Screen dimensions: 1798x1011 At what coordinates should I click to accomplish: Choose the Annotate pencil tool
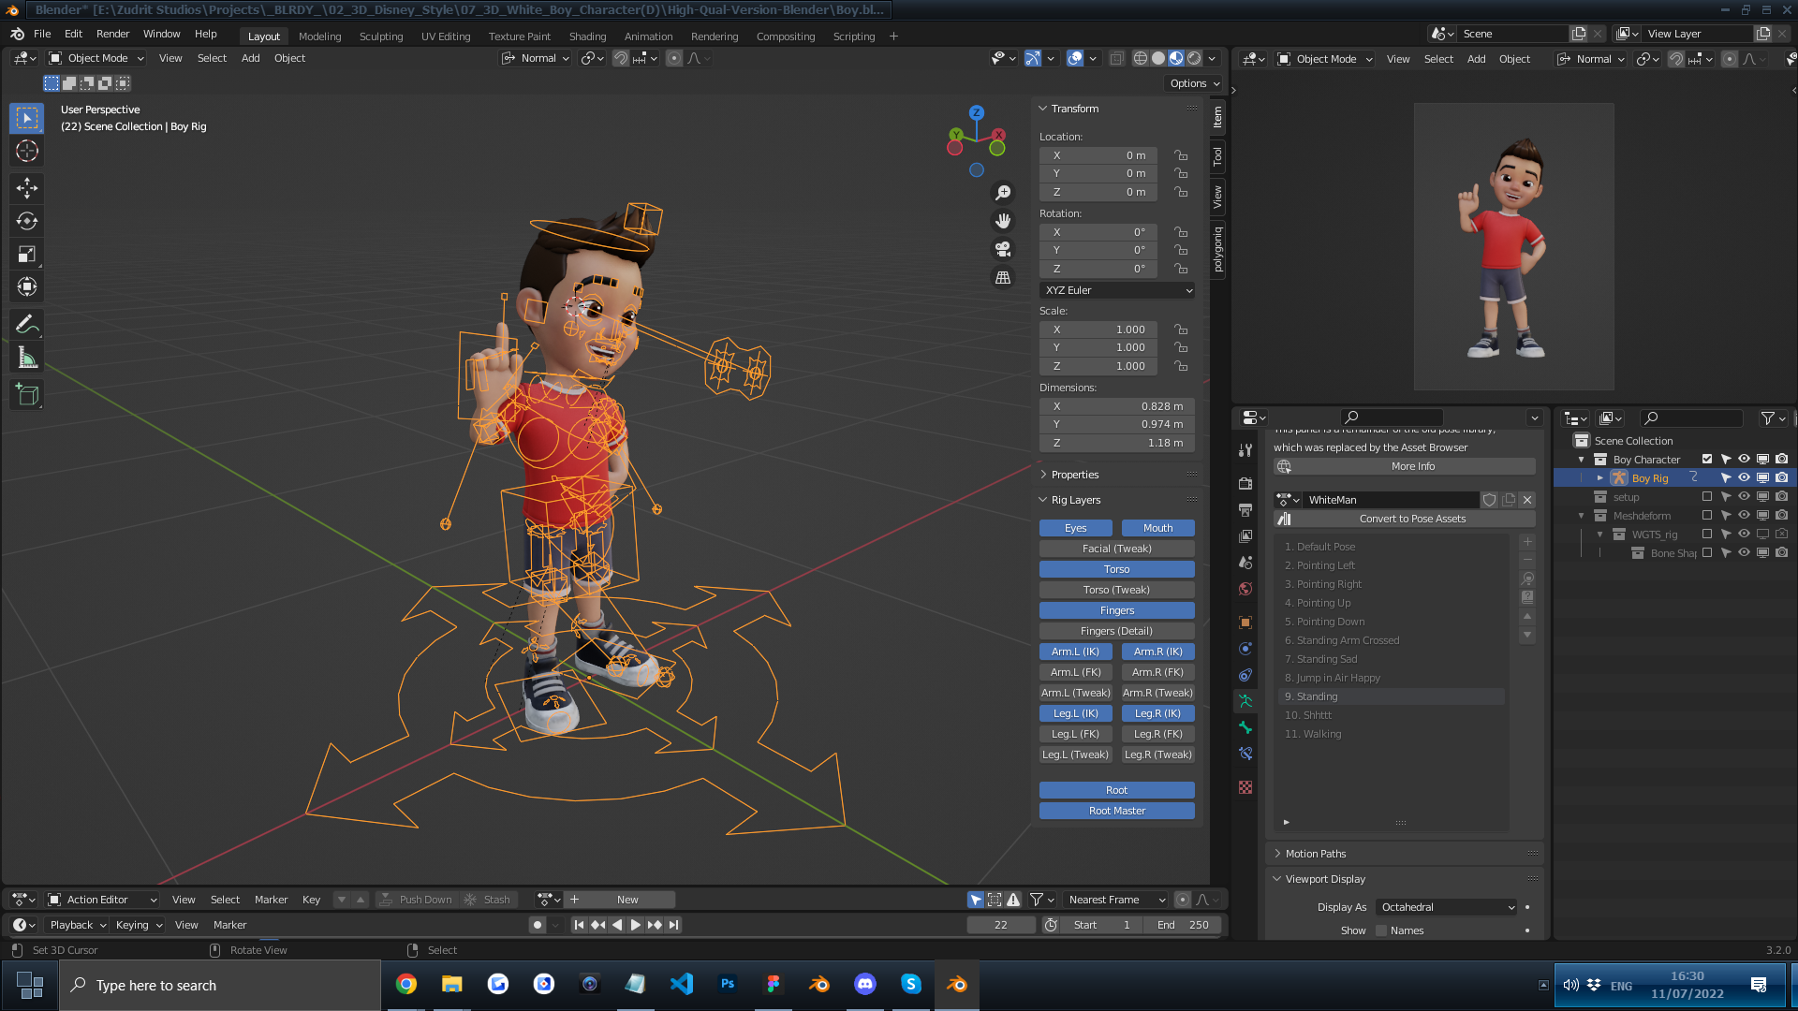click(x=26, y=324)
